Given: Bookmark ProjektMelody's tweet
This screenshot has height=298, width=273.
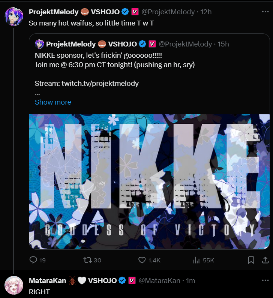Looking at the screenshot, I should point(251,260).
